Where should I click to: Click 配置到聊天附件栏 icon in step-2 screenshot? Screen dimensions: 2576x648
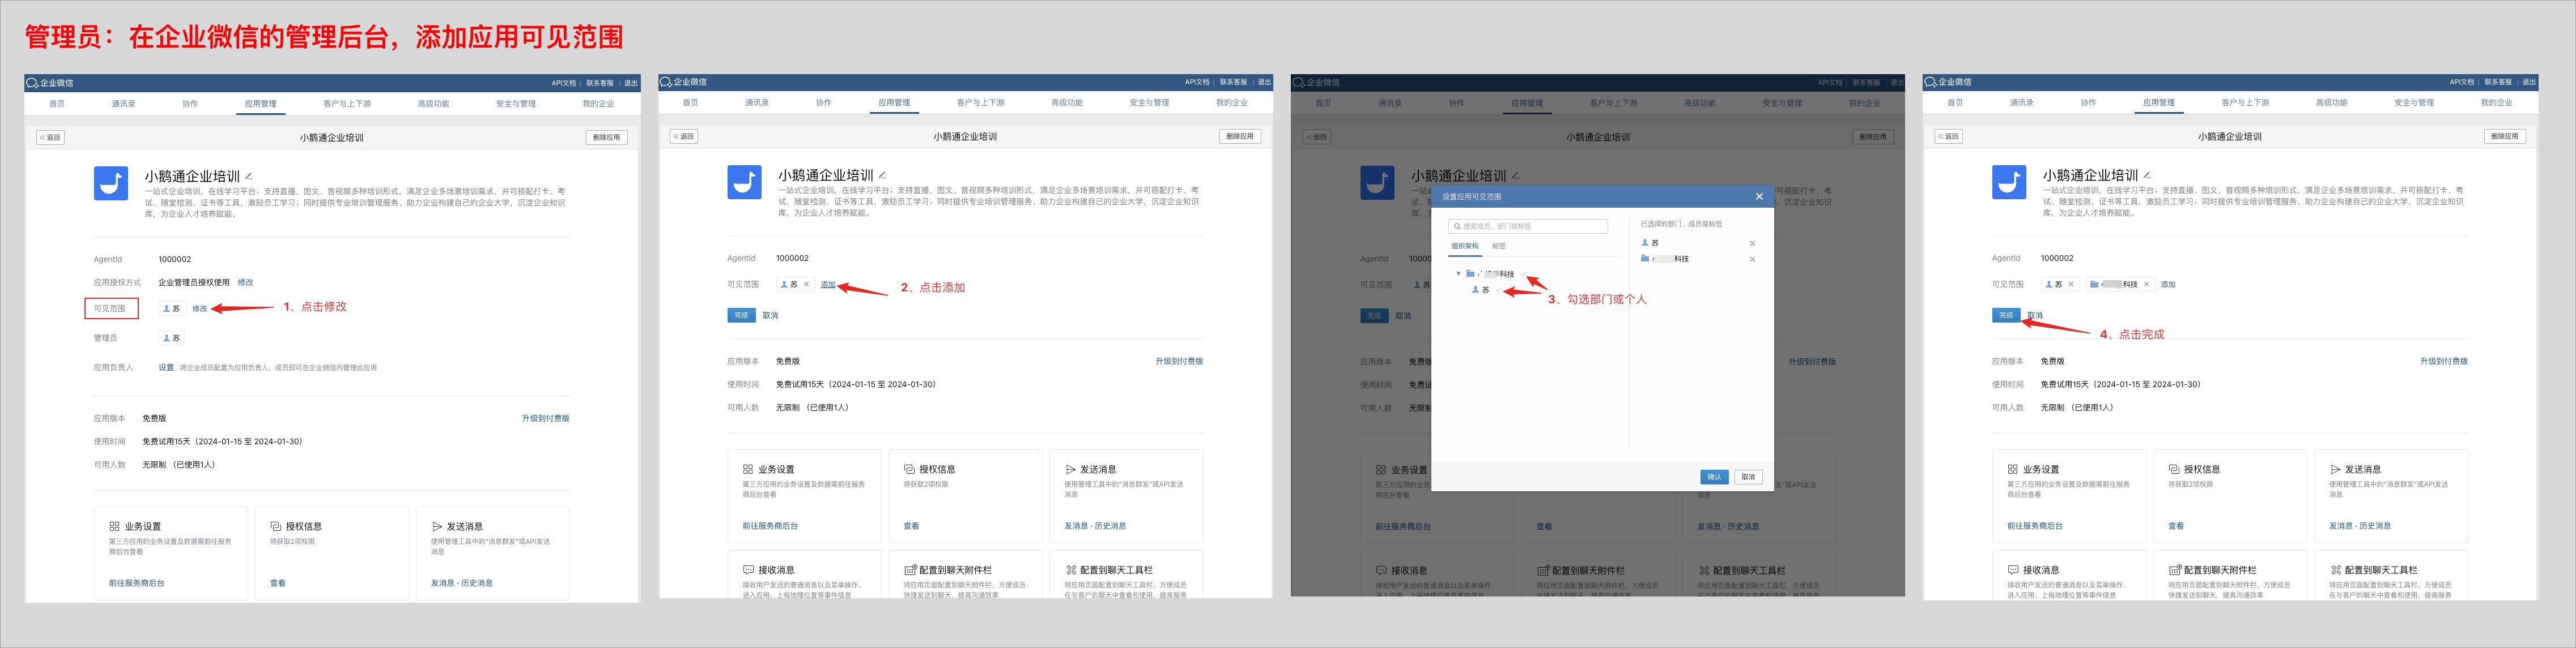[910, 570]
